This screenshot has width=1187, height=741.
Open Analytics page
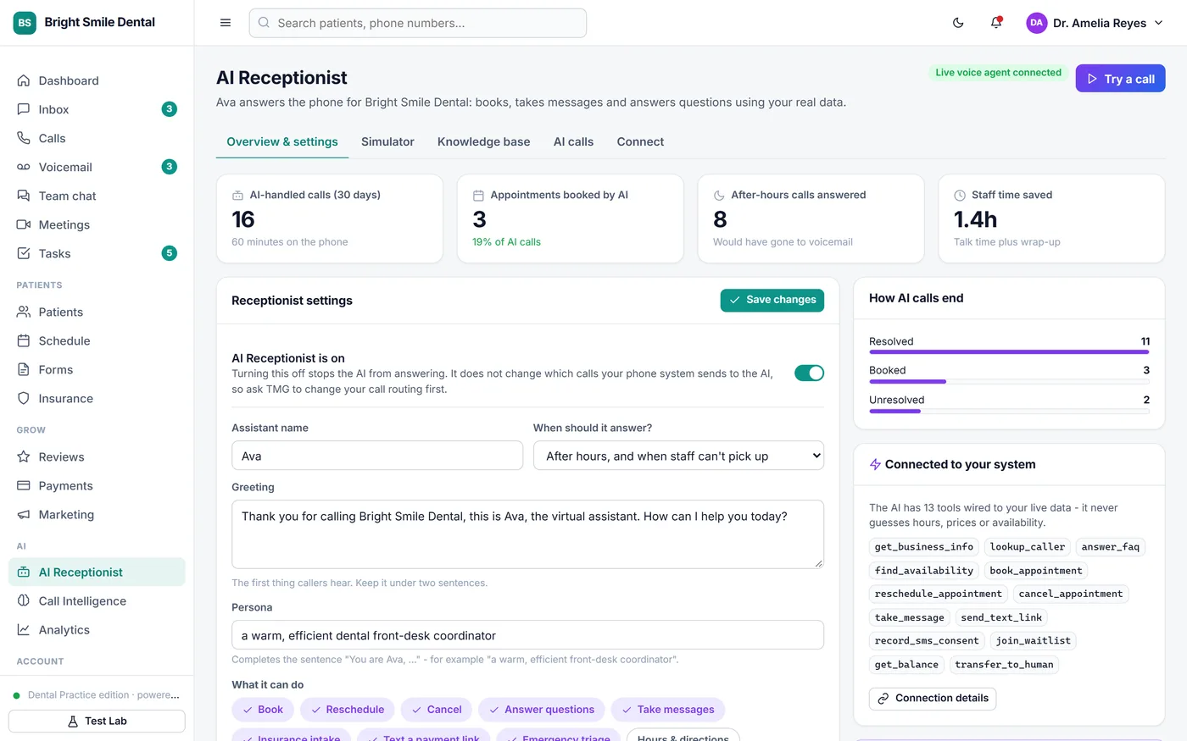tap(97, 629)
